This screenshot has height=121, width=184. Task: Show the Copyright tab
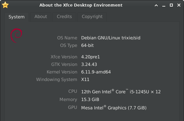(92, 17)
